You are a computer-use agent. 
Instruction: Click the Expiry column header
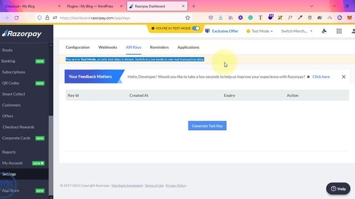click(230, 96)
